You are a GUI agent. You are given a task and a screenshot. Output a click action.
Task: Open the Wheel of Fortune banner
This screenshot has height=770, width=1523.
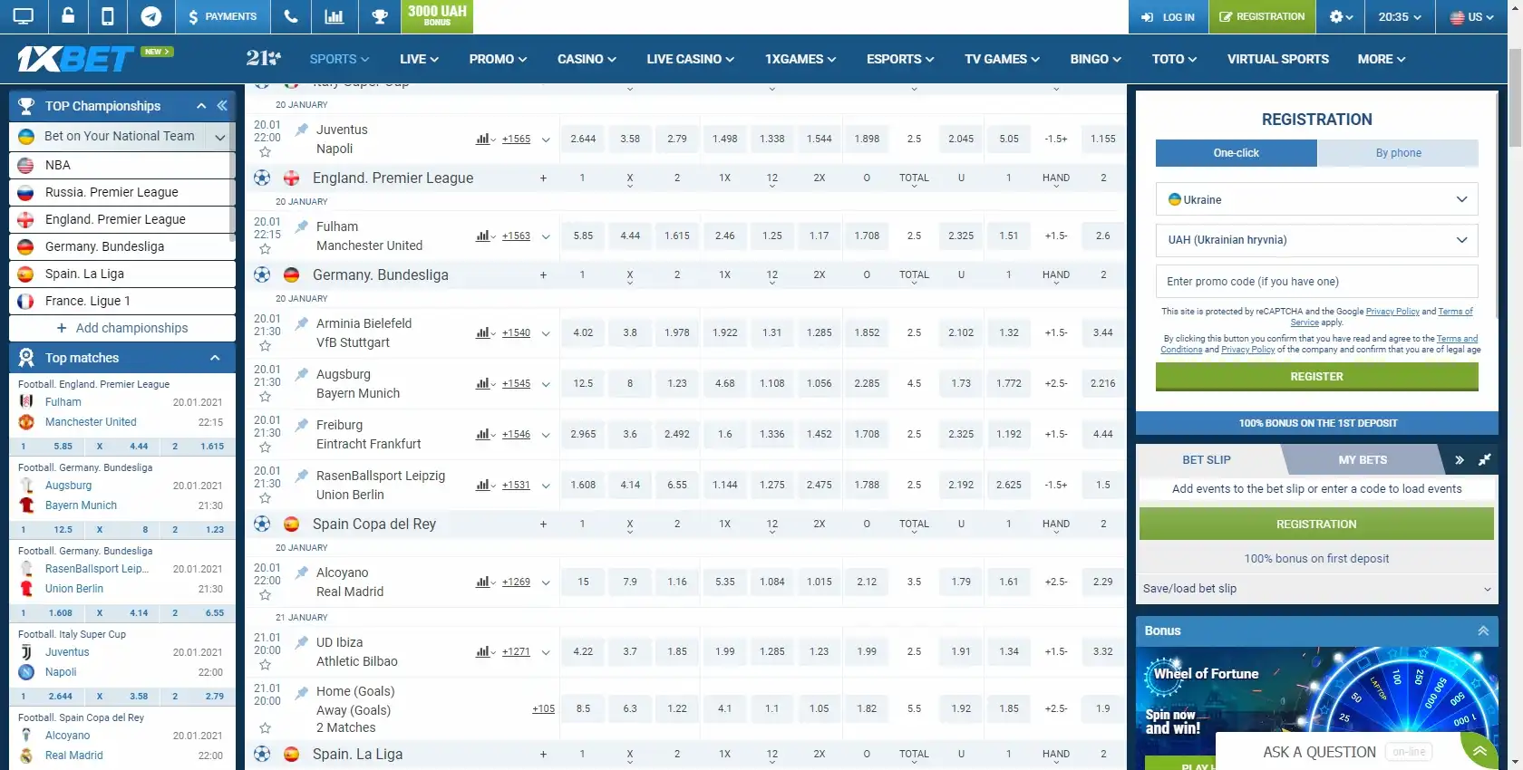(x=1316, y=707)
